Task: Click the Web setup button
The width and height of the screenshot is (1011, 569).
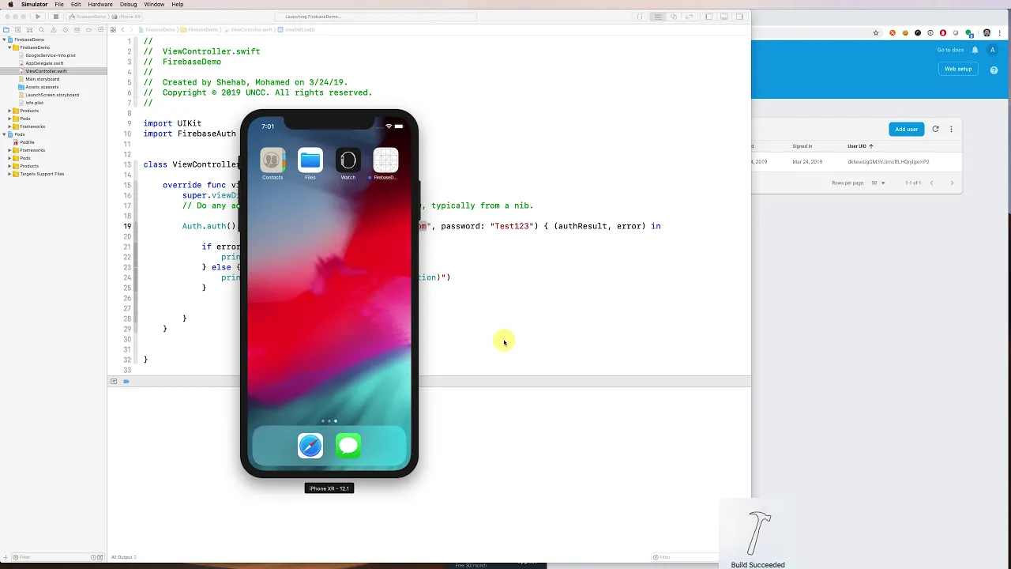Action: coord(958,69)
